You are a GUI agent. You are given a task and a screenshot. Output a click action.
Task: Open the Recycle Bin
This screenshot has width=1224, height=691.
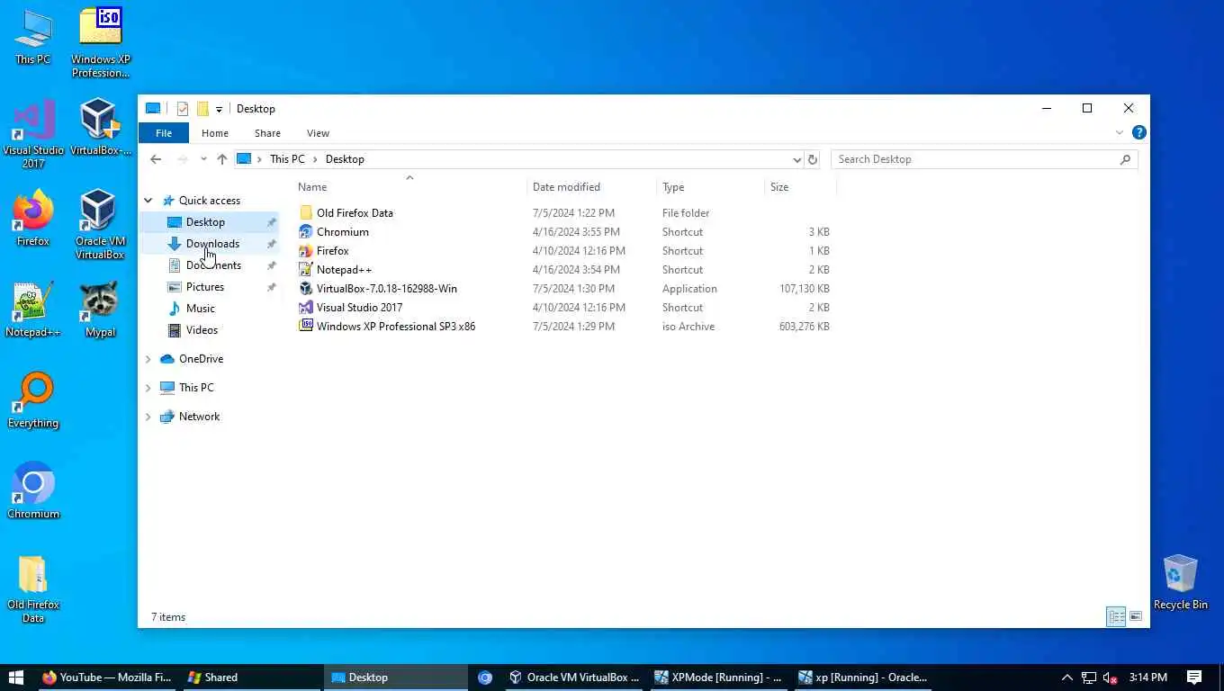click(x=1180, y=582)
